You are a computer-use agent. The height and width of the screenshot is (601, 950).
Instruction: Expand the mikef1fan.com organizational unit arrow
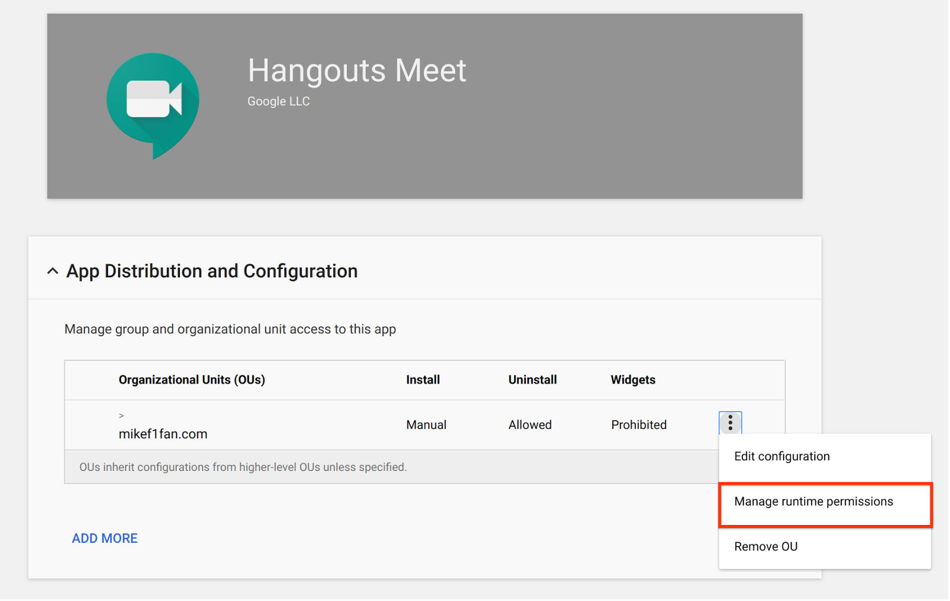click(x=121, y=416)
